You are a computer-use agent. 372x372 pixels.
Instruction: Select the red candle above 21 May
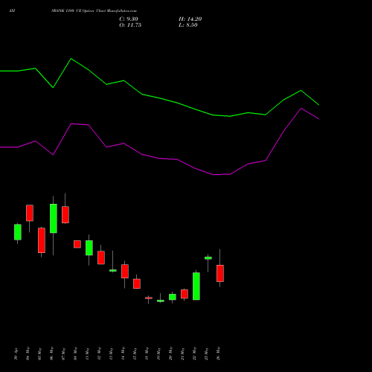click(185, 294)
